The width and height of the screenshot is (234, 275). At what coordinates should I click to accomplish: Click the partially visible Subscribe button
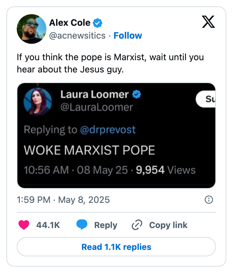pos(206,99)
